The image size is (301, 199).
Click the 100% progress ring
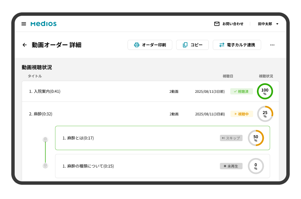265,91
